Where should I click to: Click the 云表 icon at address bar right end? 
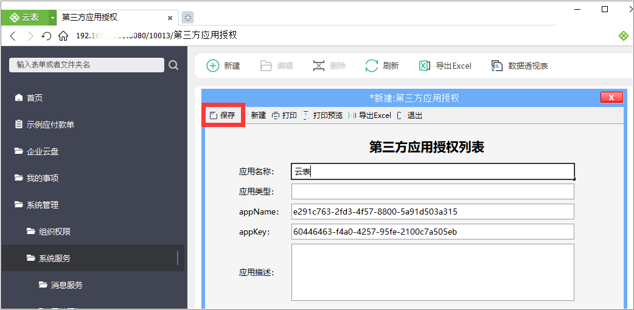pyautogui.click(x=624, y=36)
